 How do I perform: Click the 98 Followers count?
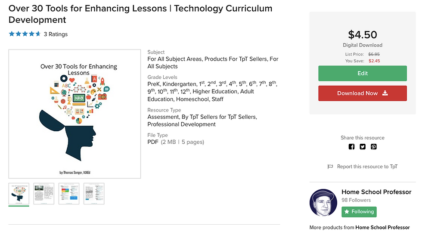click(x=356, y=200)
